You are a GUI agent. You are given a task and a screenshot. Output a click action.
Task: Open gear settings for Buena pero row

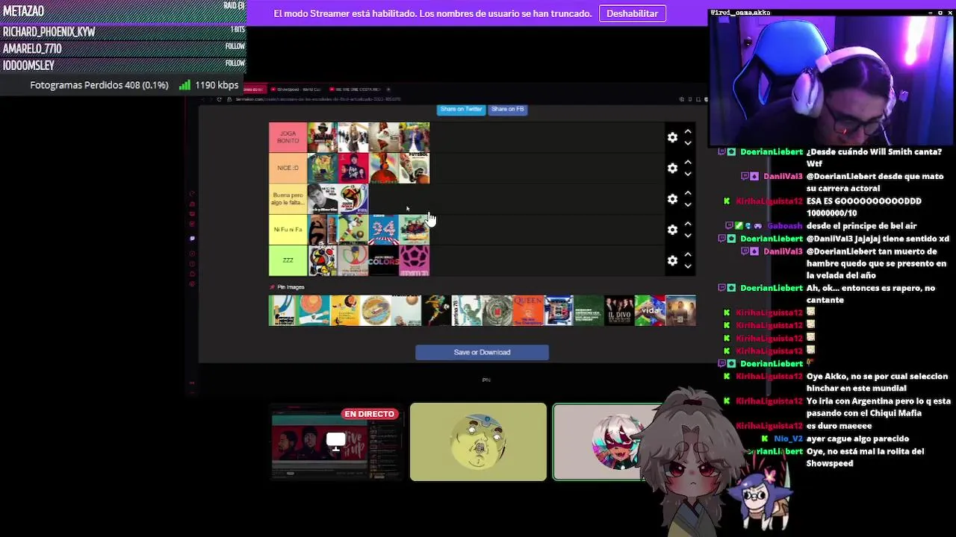click(672, 199)
